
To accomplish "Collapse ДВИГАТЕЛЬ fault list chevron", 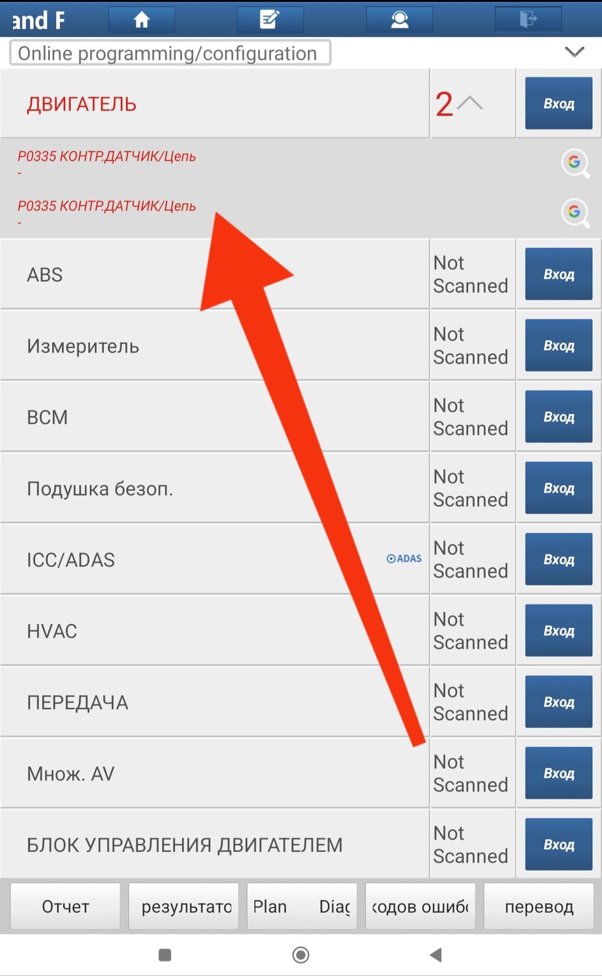I will click(469, 103).
